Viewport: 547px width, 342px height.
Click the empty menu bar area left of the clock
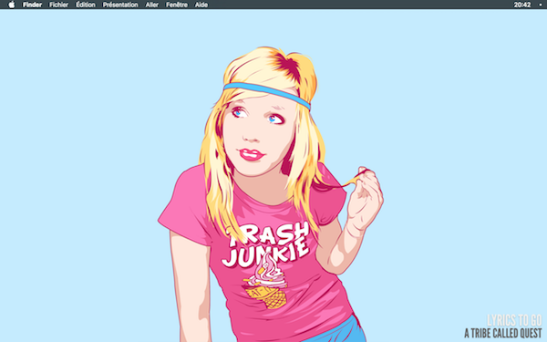pos(359,5)
